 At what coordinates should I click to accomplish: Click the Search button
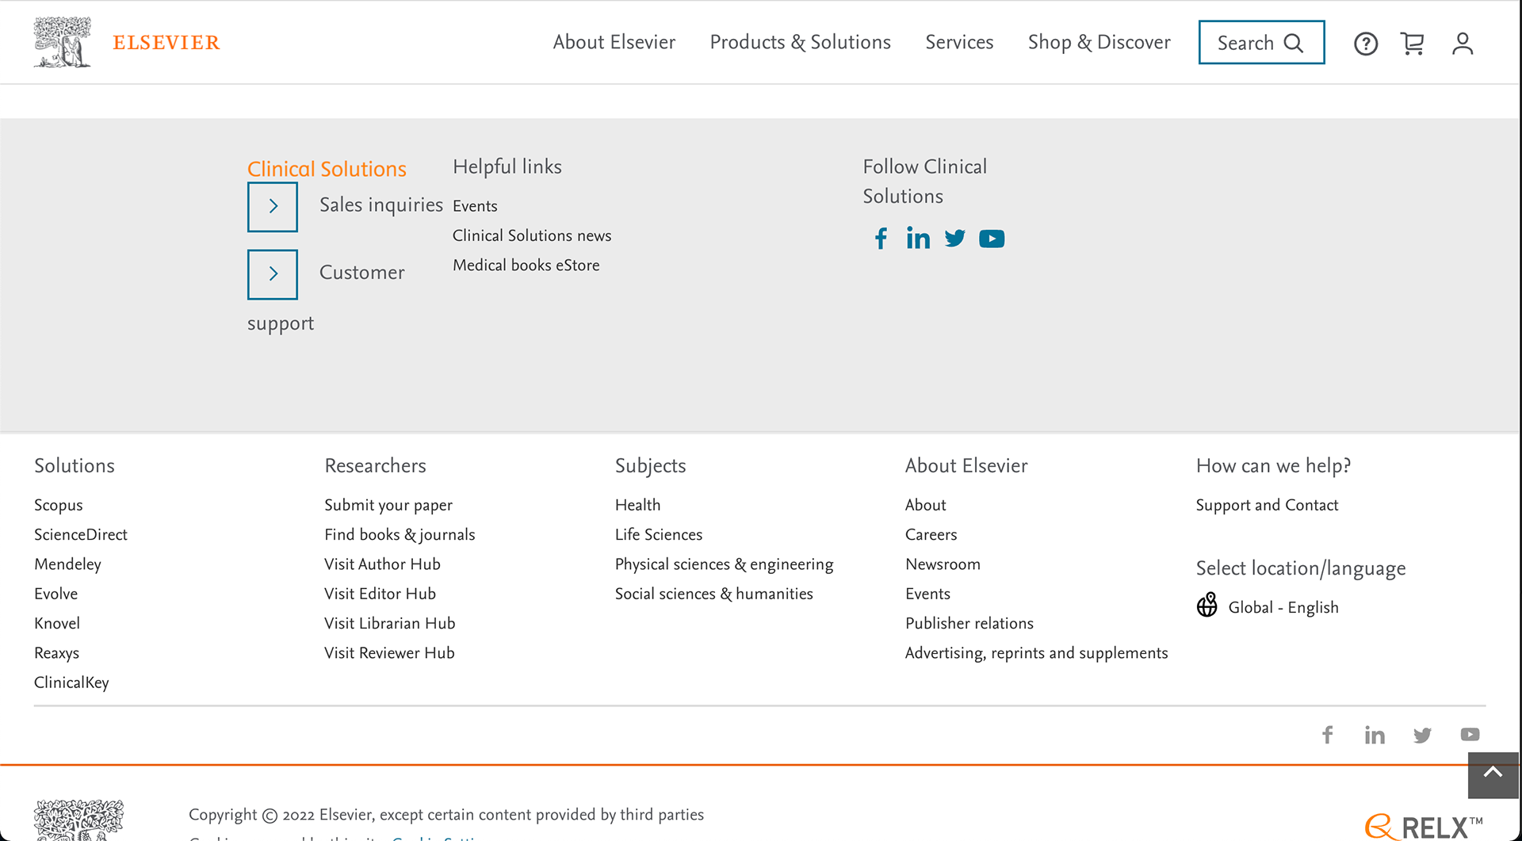tap(1261, 42)
